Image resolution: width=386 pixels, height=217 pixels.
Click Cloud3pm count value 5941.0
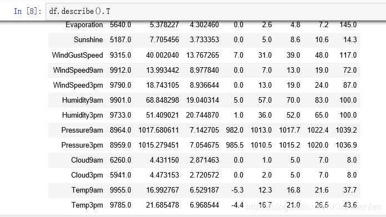tap(120, 175)
